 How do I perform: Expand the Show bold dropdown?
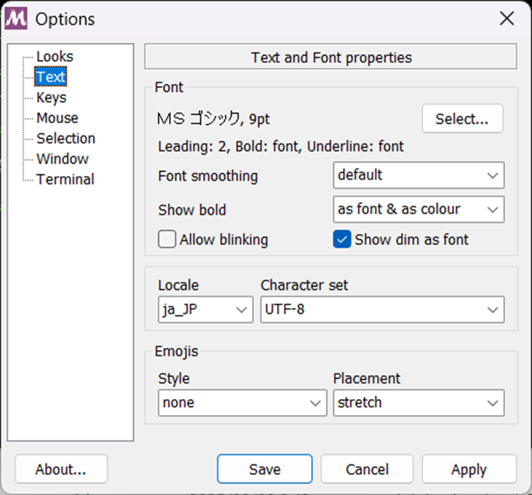click(x=418, y=210)
